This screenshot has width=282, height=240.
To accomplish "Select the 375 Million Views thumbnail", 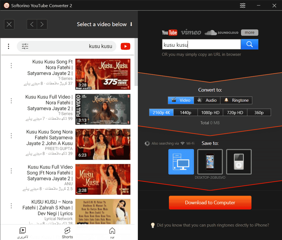I will click(103, 74).
